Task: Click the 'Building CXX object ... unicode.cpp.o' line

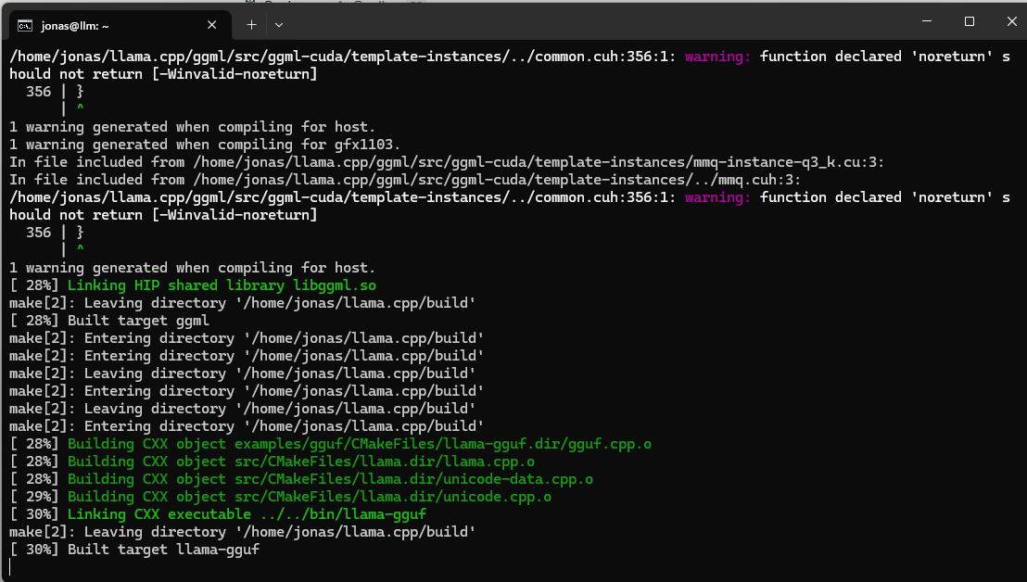Action: pos(280,497)
